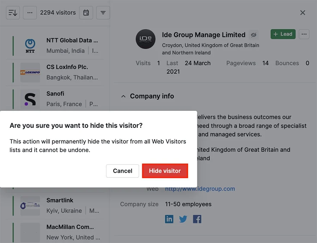The image size is (317, 243).
Task: Add Ide Group as a Lead
Action: 283,34
